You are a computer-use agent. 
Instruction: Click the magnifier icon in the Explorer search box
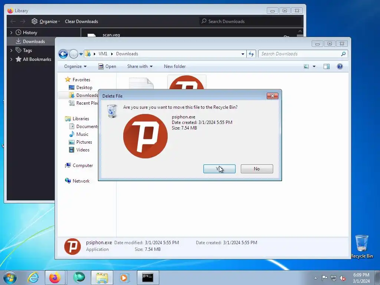(x=343, y=54)
